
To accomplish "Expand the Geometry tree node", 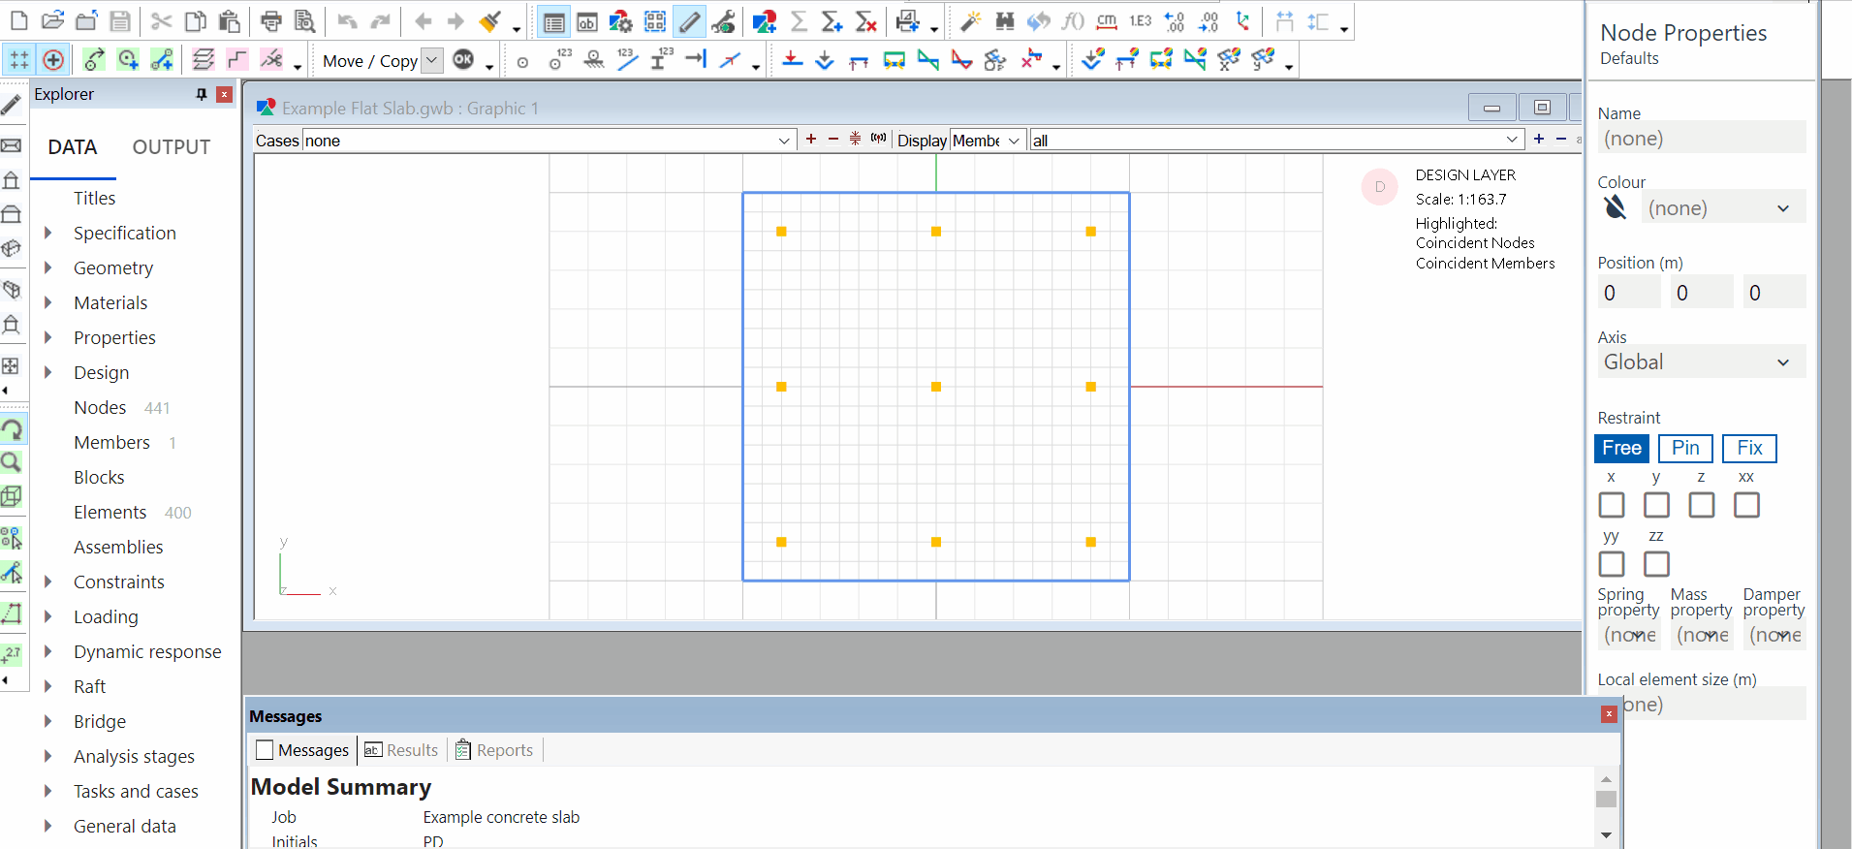I will tap(47, 267).
